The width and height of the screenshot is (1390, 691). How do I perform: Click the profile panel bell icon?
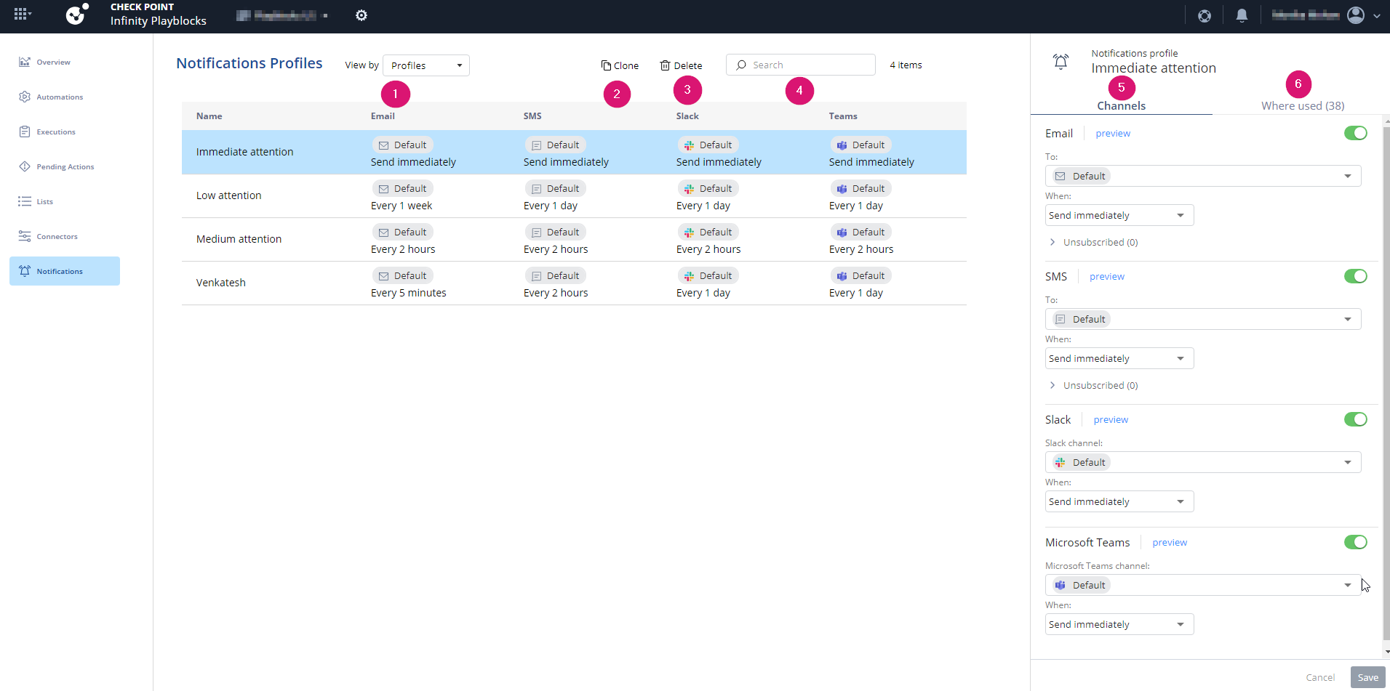(1061, 62)
